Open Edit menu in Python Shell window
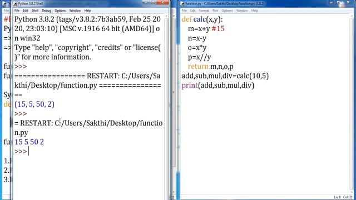 point(26,11)
